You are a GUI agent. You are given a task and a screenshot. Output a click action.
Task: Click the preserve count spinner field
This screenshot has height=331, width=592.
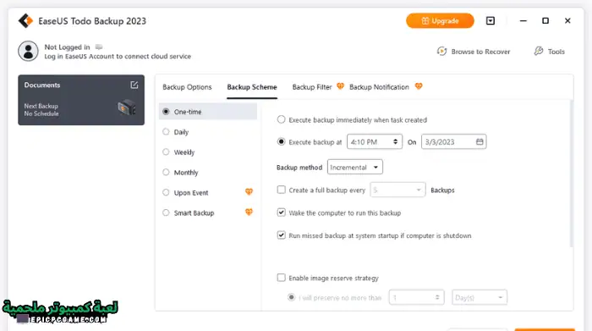click(417, 297)
